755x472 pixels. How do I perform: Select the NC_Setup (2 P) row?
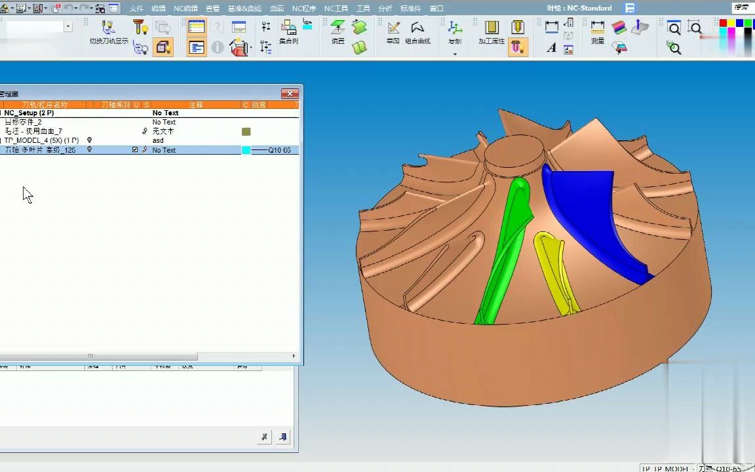click(x=29, y=113)
